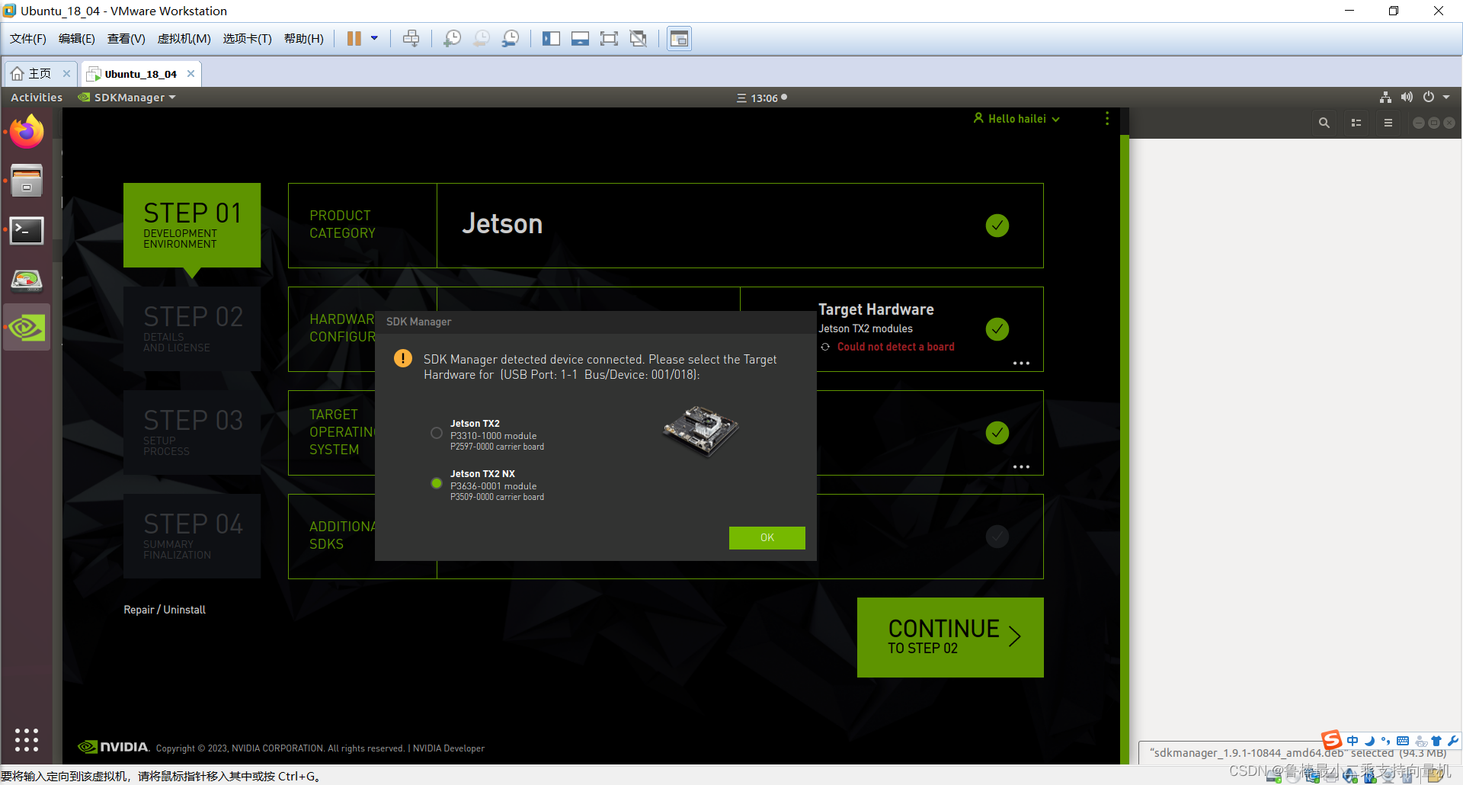The height and width of the screenshot is (785, 1463).
Task: Select the Jetson TX2 radio option
Action: click(437, 433)
